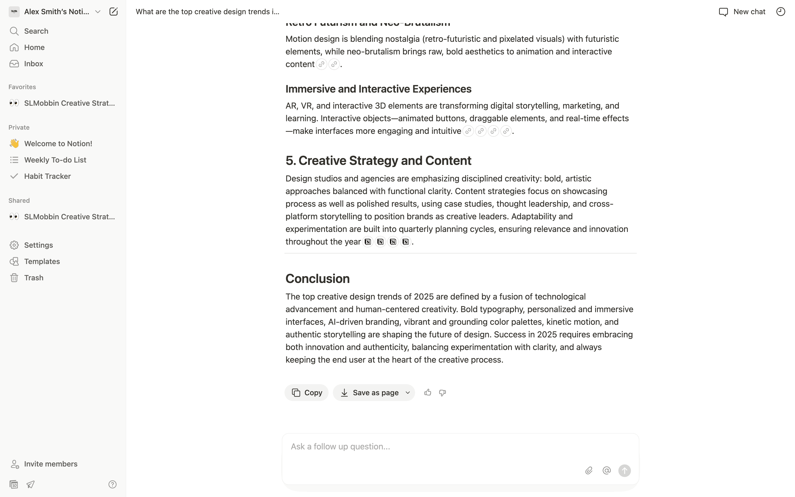
Task: Go to Templates in sidebar
Action: (42, 262)
